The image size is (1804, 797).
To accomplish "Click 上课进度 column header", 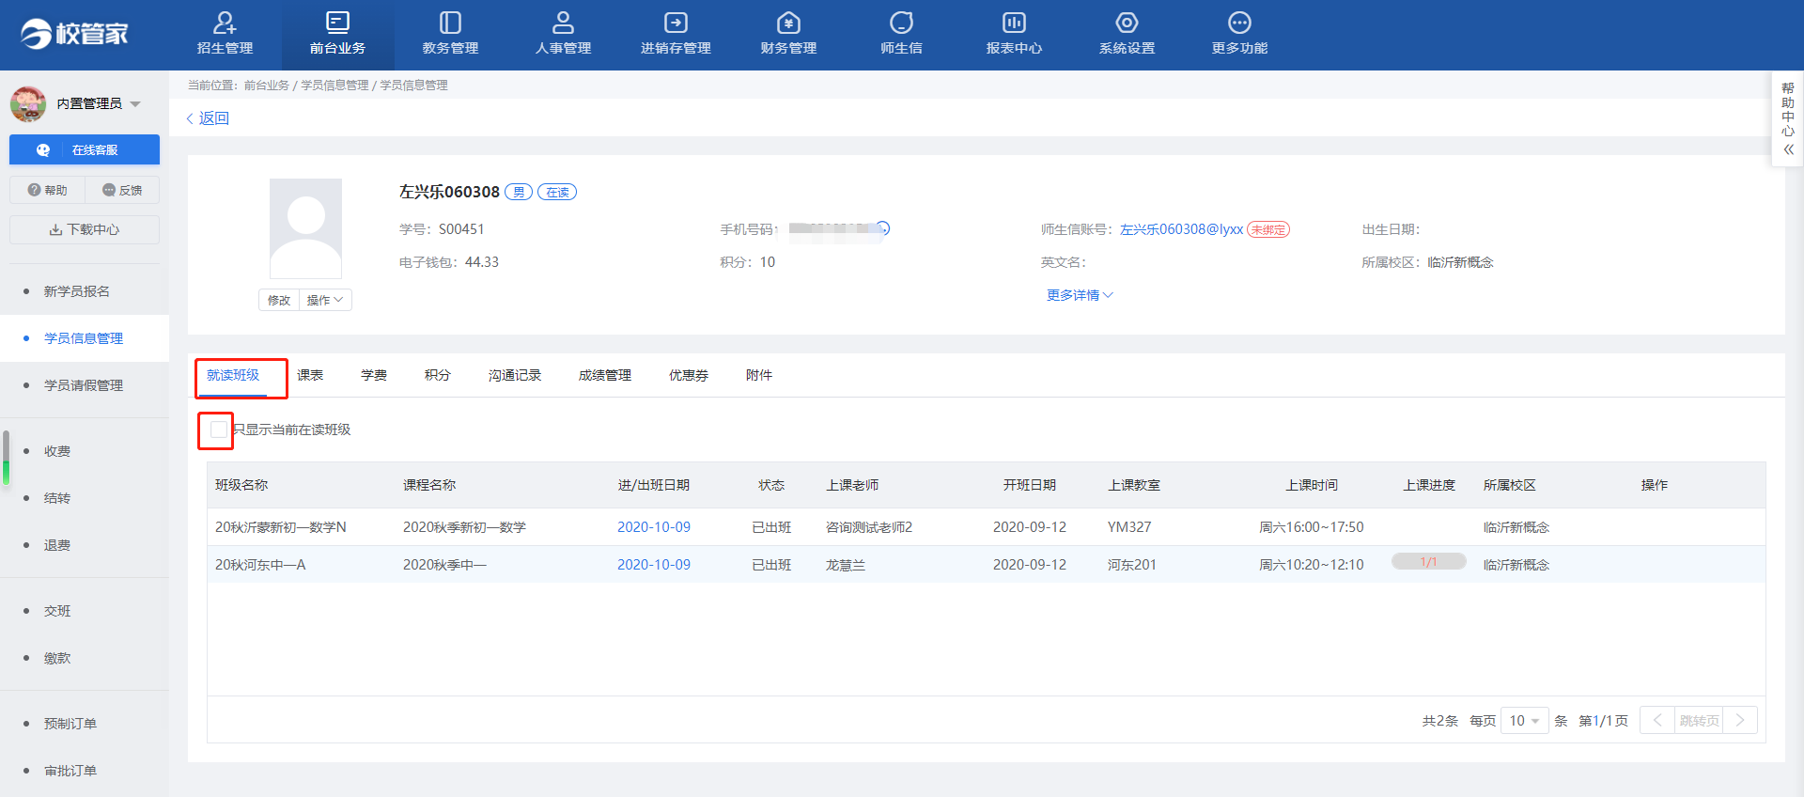I will pyautogui.click(x=1429, y=485).
